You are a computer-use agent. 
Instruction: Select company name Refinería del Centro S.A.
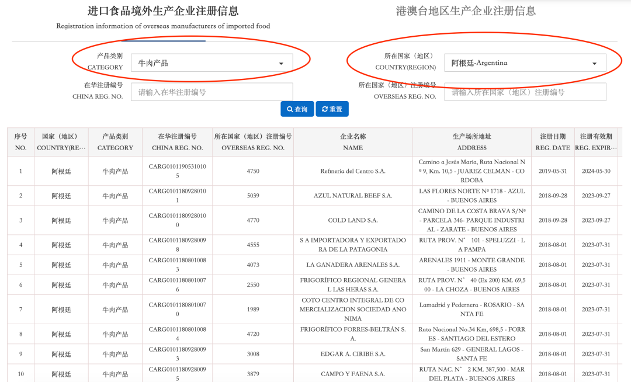tap(352, 171)
